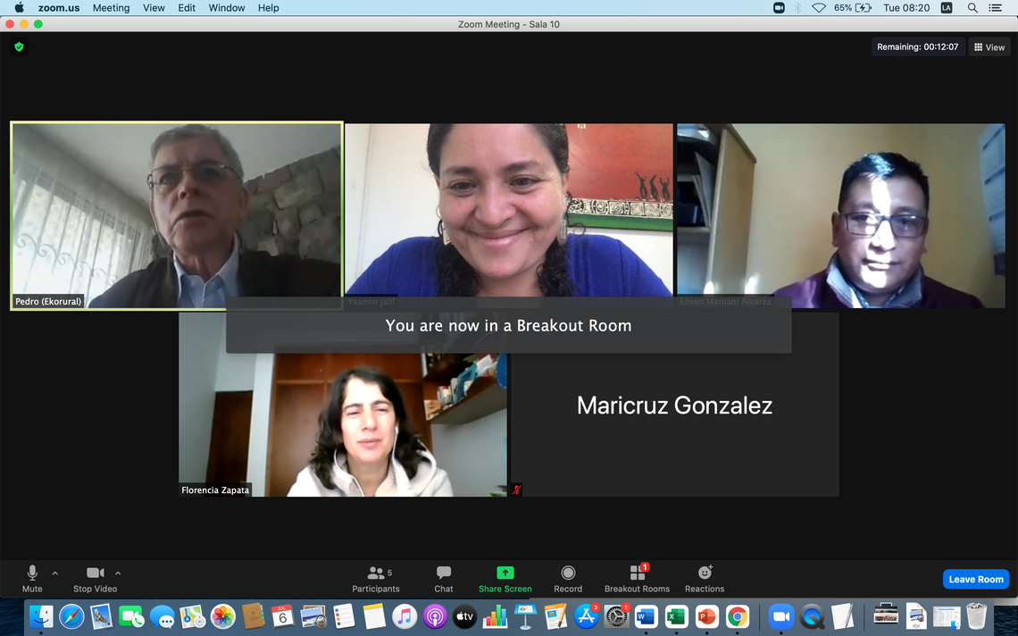Start recording the meeting
The width and height of the screenshot is (1018, 636).
pos(568,578)
